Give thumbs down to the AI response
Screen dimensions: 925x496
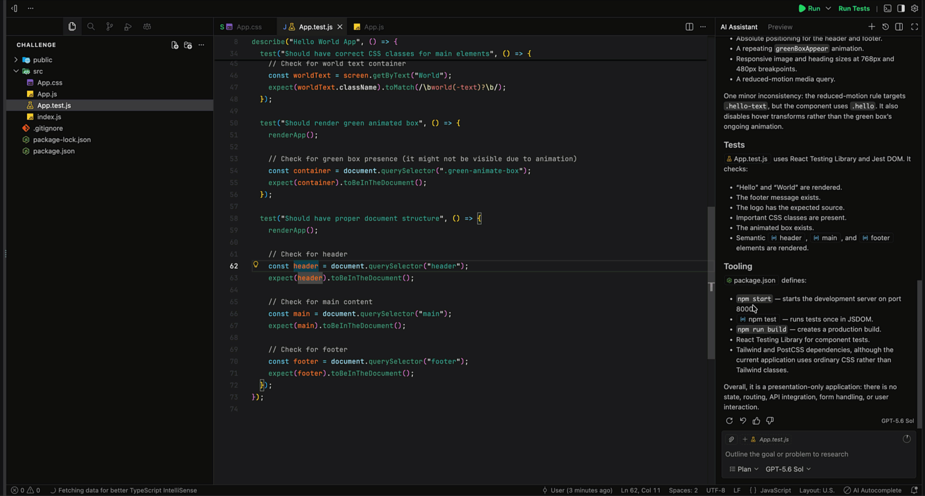click(770, 421)
